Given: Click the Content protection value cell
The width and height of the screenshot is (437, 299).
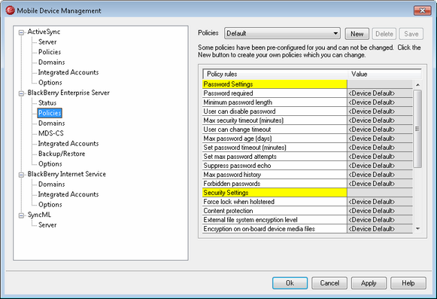Looking at the screenshot, I should click(380, 211).
